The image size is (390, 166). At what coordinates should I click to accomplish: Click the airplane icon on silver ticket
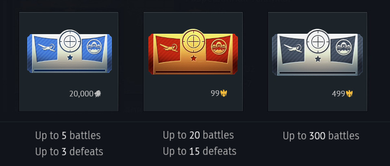pos(292,47)
